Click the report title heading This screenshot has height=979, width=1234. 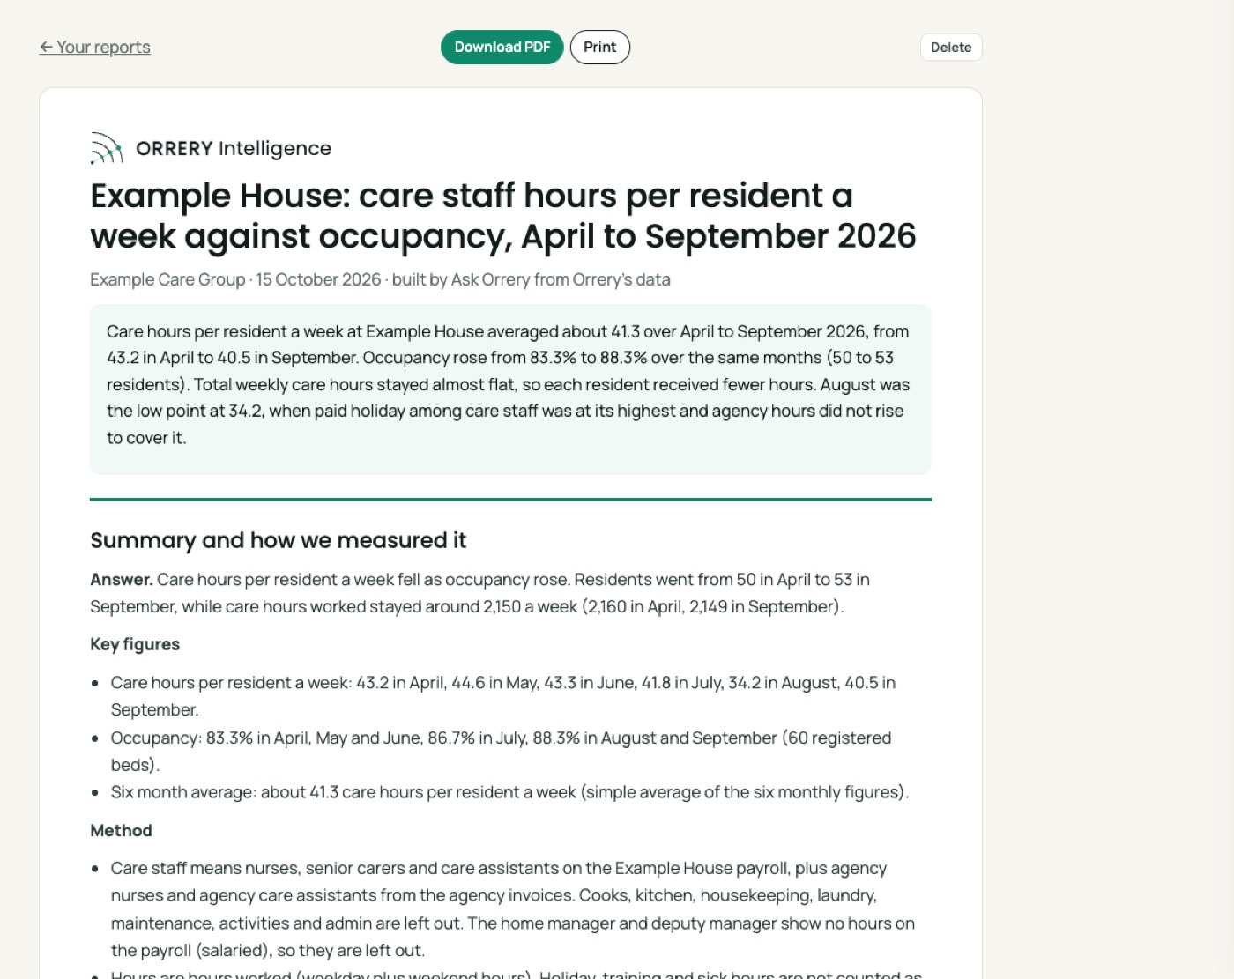[x=503, y=216]
